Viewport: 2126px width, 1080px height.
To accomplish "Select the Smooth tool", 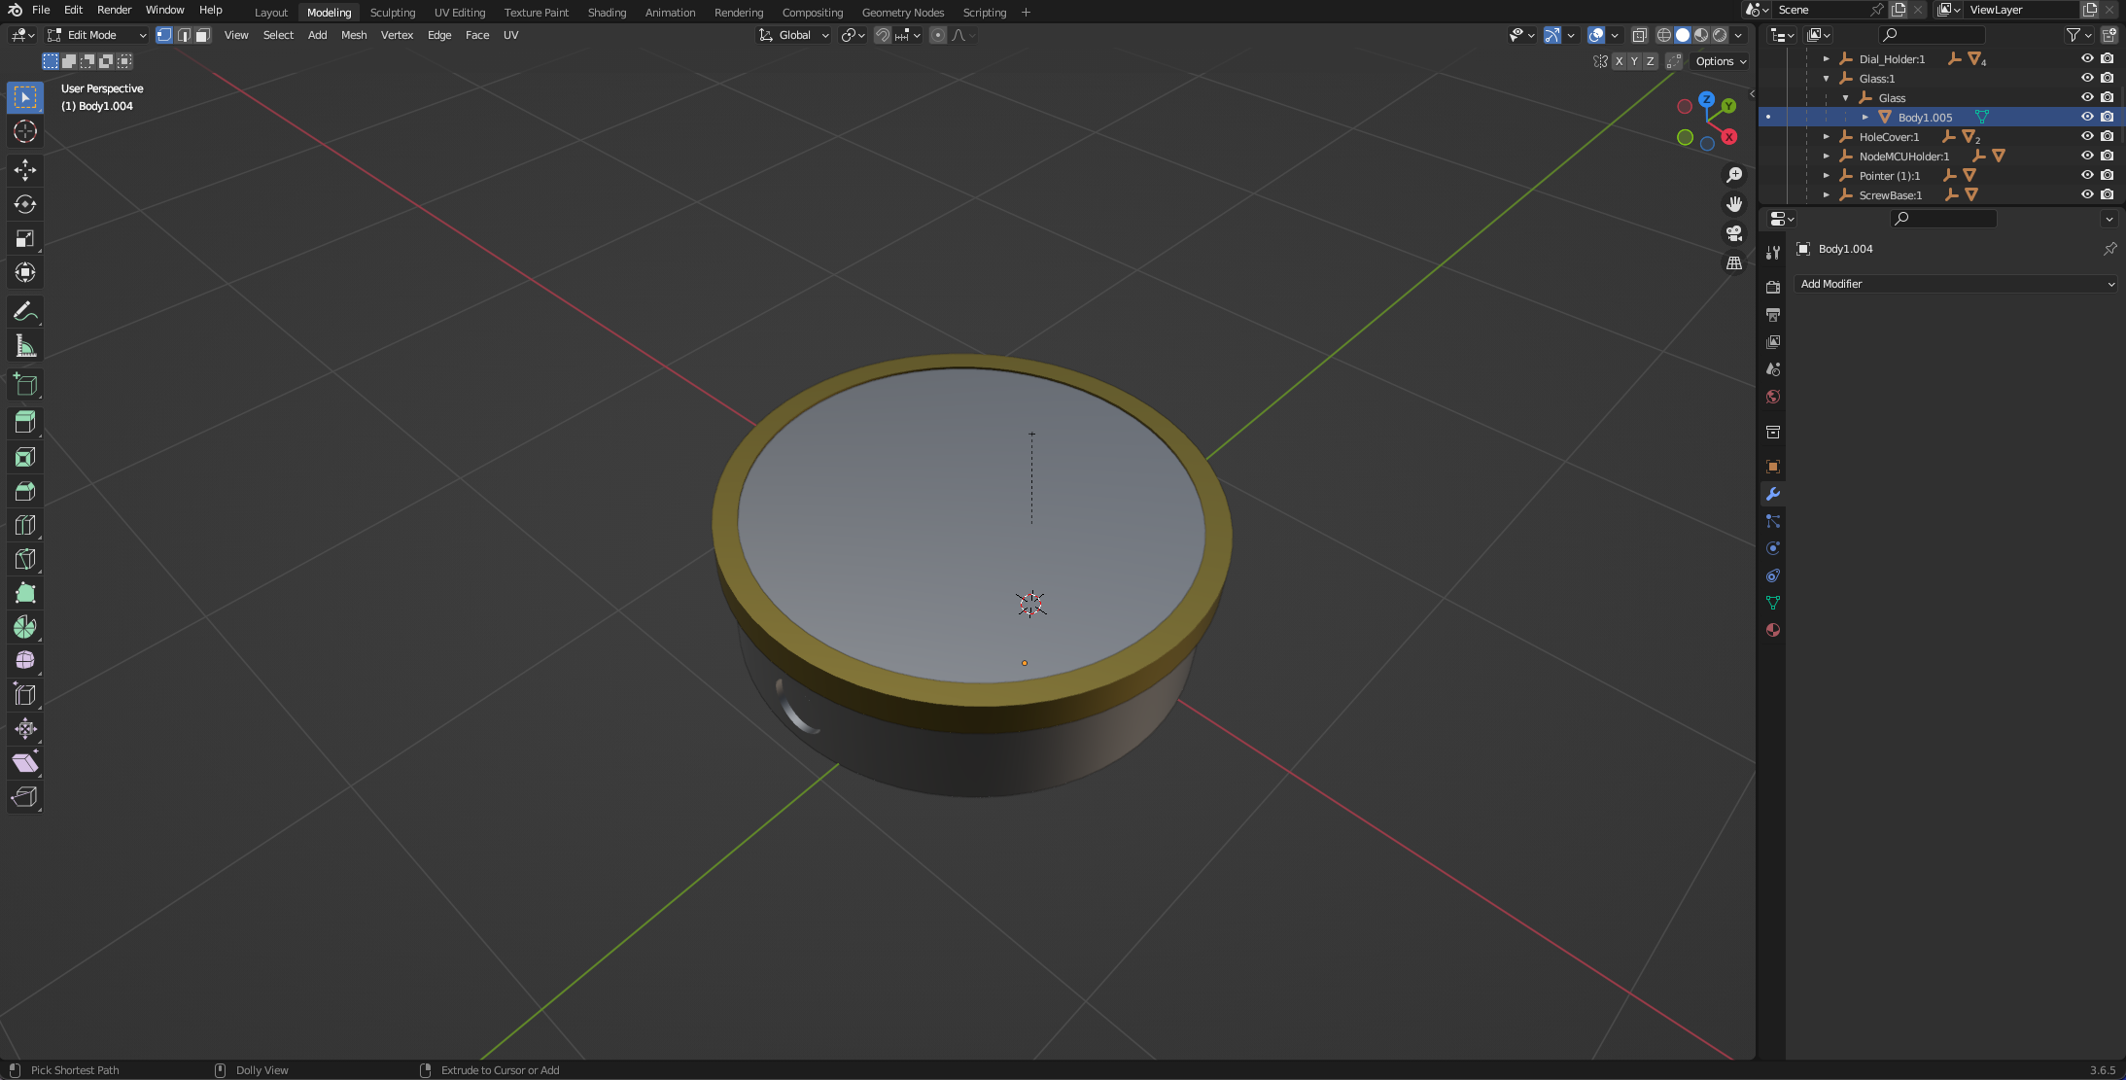I will (x=25, y=661).
